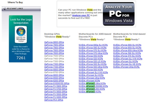Select the GeForce 7400 GPUs text
This screenshot has width=147, height=102.
coord(54,59)
